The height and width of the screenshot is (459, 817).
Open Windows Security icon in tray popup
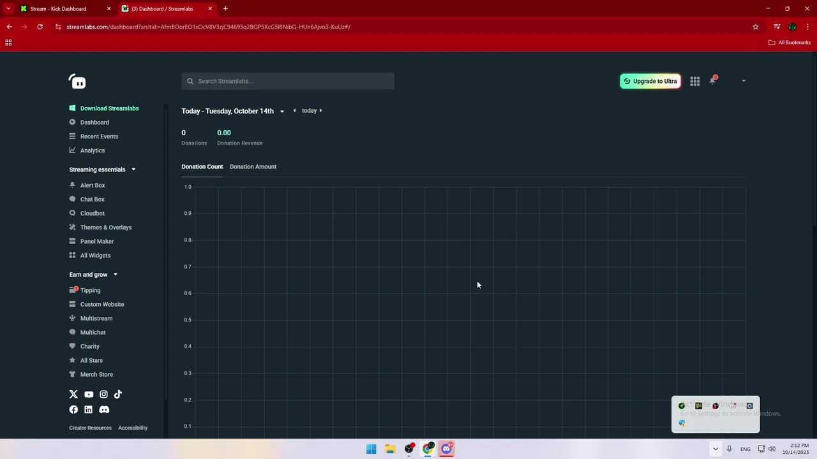[682, 423]
